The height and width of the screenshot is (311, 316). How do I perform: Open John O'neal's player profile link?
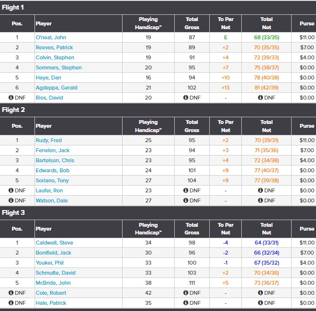pos(51,37)
